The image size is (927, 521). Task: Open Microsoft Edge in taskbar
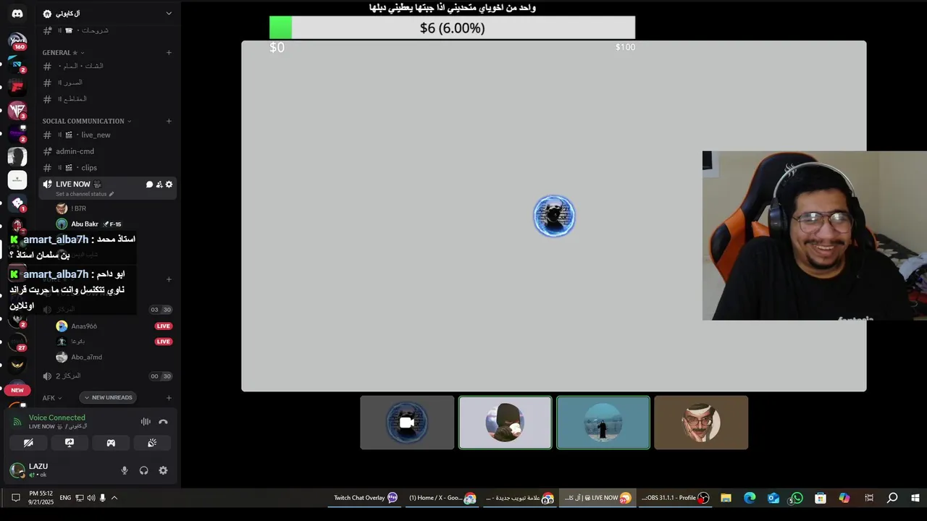coord(750,498)
